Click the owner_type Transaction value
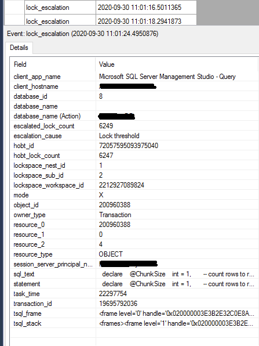 pyautogui.click(x=115, y=215)
